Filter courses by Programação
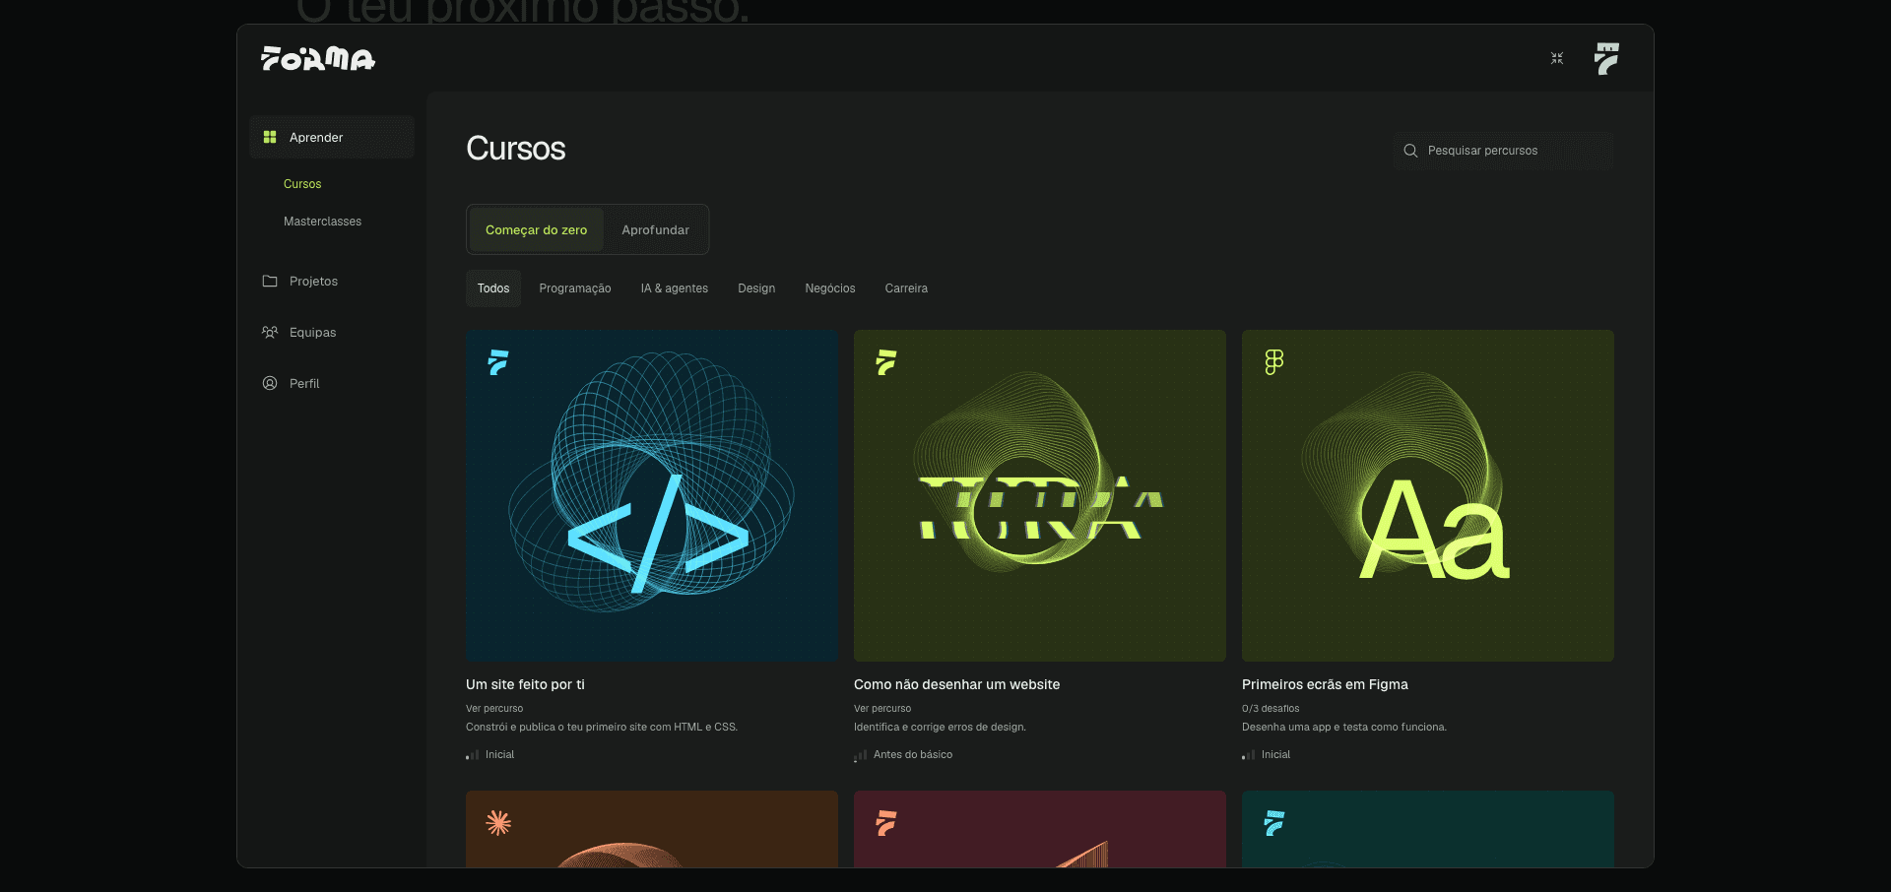The width and height of the screenshot is (1891, 892). pyautogui.click(x=575, y=288)
